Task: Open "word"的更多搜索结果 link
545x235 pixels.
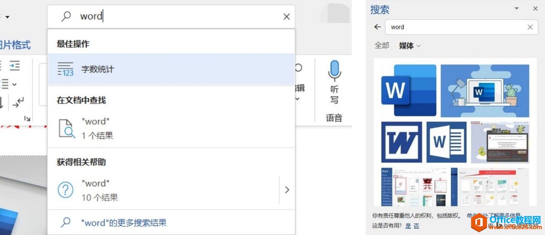Action: point(124,223)
